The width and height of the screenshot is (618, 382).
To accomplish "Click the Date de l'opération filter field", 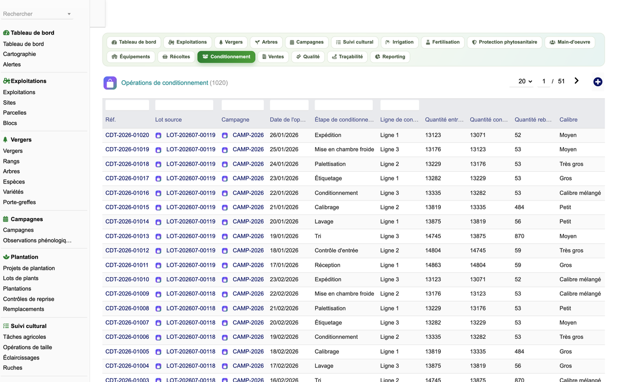I will coord(289,105).
